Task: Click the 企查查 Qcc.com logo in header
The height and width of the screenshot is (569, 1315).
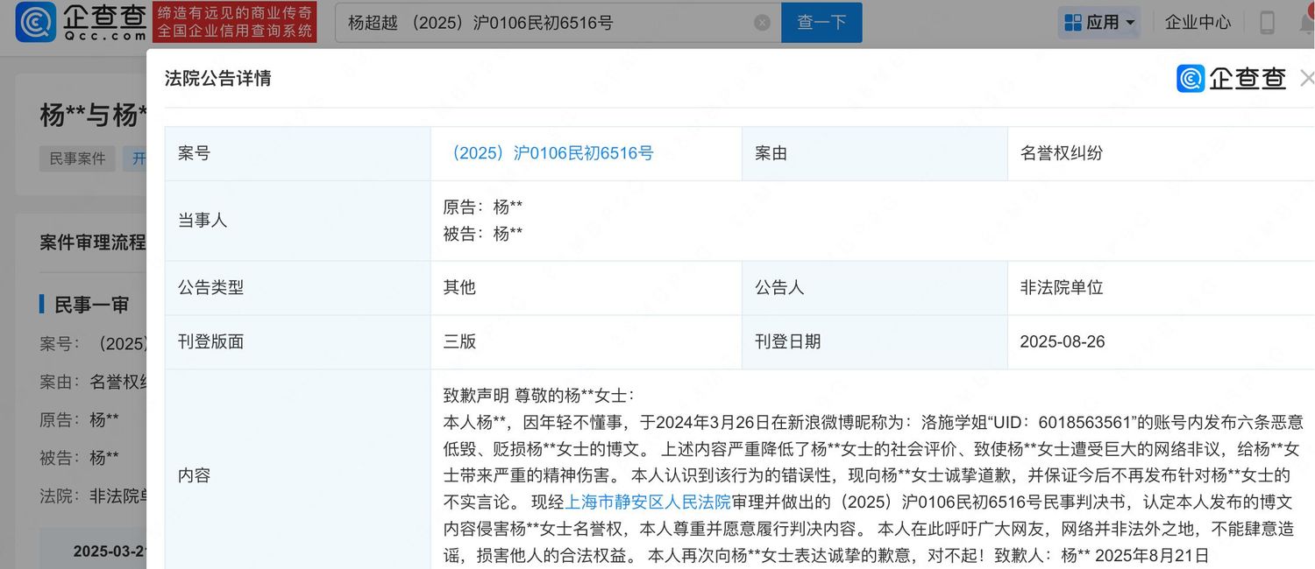Action: 81,23
